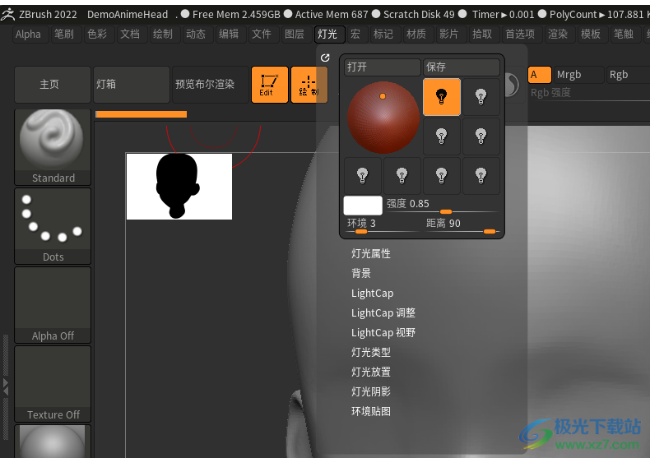Click the orange progress bar above canvas
Viewport: 650px width, 458px height.
[x=141, y=114]
